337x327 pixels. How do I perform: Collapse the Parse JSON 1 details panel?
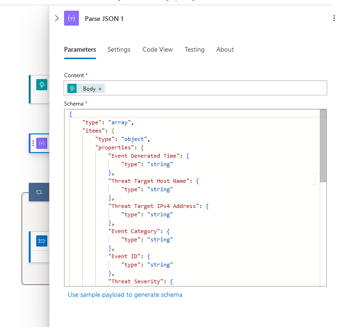point(57,19)
